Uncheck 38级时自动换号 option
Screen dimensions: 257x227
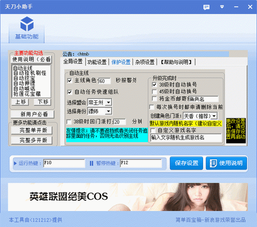point(154,84)
